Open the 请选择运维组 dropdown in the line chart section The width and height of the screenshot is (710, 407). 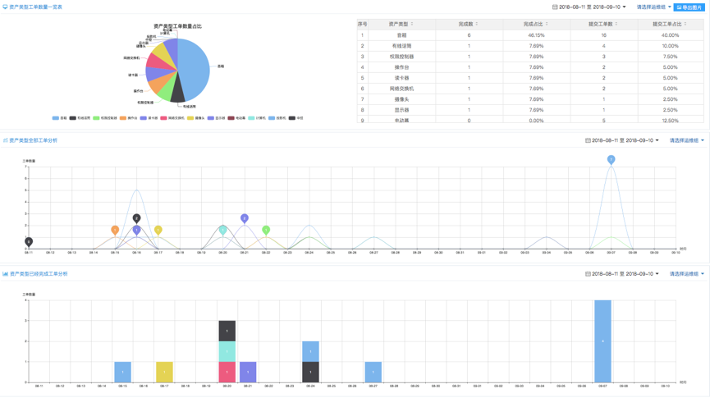tap(686, 140)
